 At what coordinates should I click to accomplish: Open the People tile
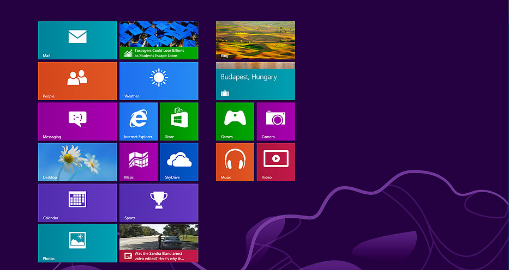77,81
